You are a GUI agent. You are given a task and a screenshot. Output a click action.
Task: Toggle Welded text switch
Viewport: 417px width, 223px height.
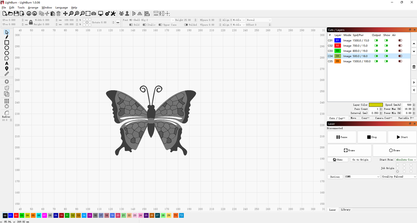coord(186,25)
